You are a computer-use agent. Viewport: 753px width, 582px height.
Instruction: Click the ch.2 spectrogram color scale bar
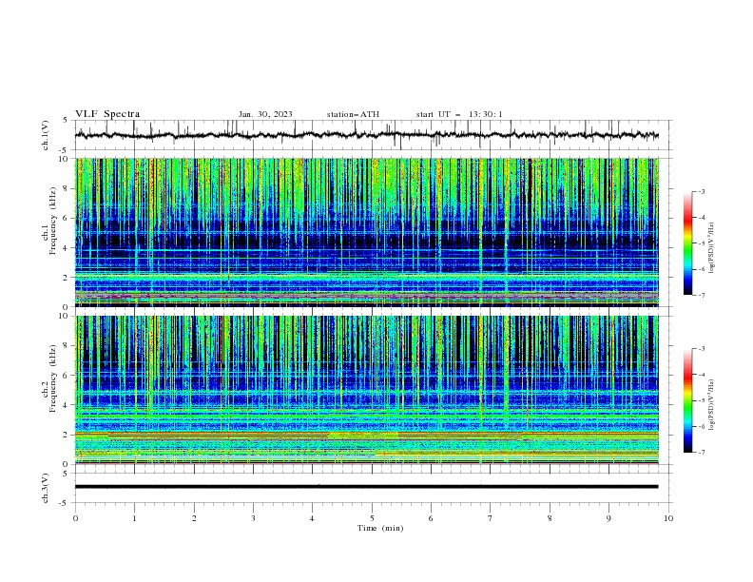tap(688, 400)
